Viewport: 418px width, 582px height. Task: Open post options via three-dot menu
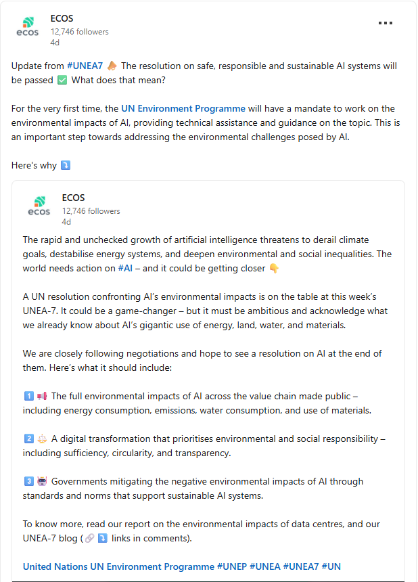pos(386,22)
